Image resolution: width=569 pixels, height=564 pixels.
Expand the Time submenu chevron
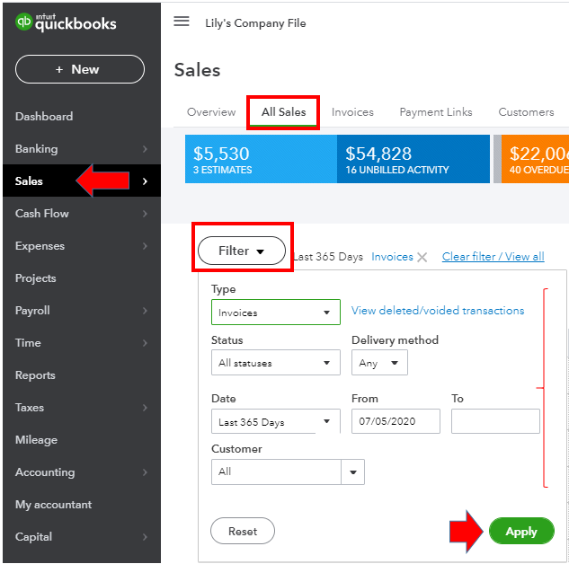click(145, 343)
